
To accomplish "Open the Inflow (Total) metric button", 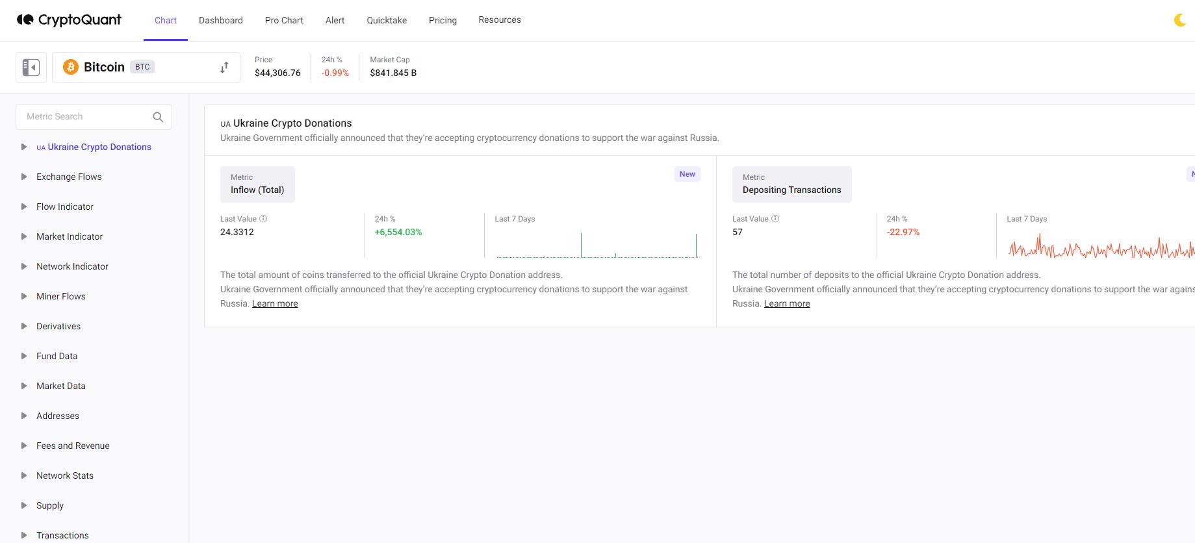I will 257,184.
